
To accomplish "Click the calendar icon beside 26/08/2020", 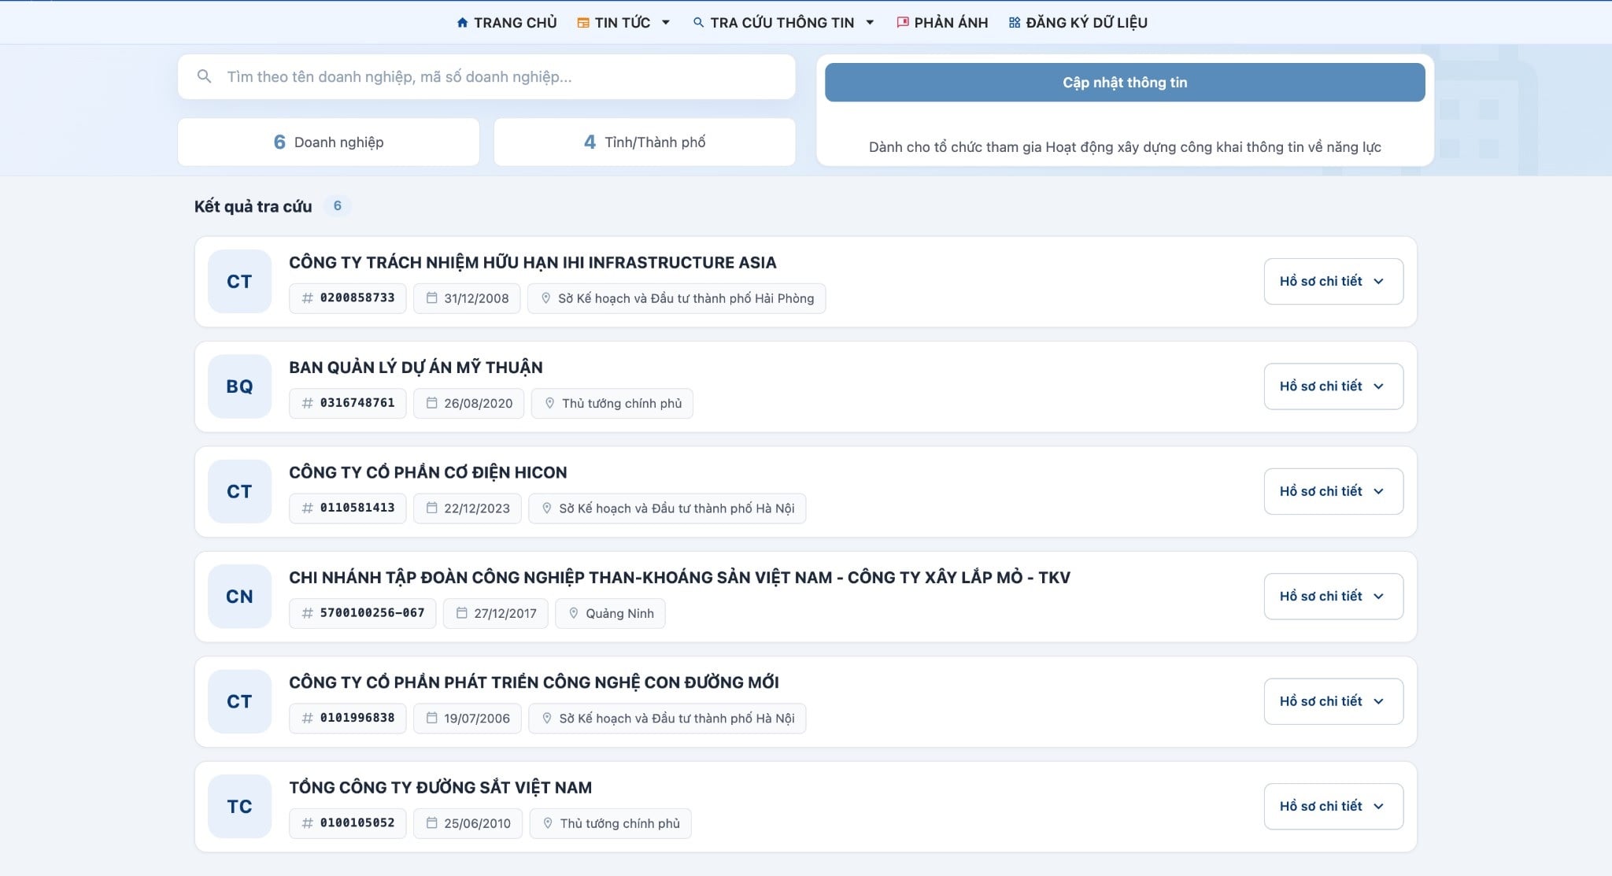I will click(x=431, y=403).
